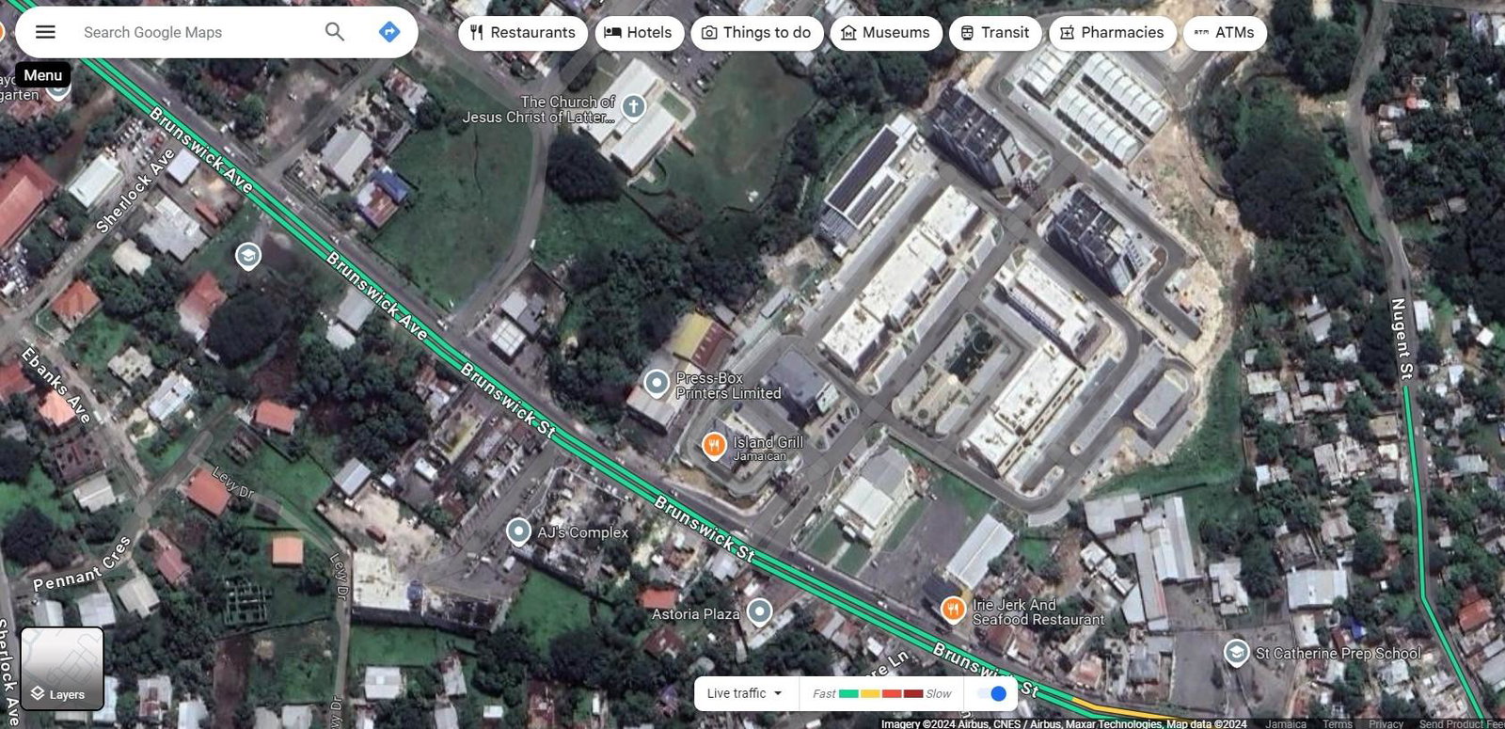Click the AJ's Complex label text
The height and width of the screenshot is (729, 1505).
pyautogui.click(x=583, y=532)
